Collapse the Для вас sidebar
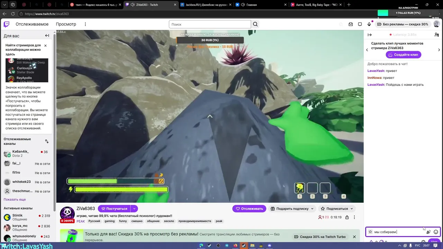Screen dimensions: 443x249 point(47,36)
